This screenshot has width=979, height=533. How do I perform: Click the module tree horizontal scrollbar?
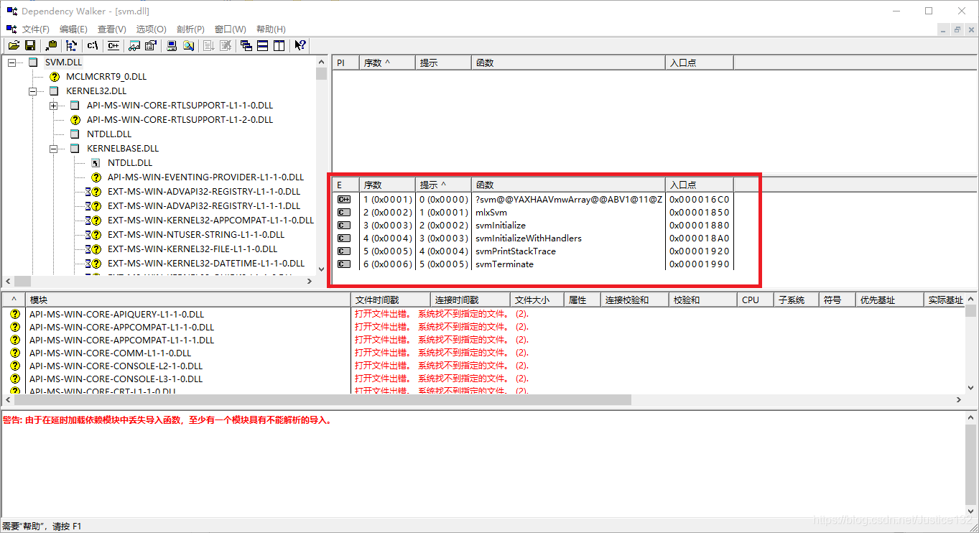pyautogui.click(x=160, y=281)
